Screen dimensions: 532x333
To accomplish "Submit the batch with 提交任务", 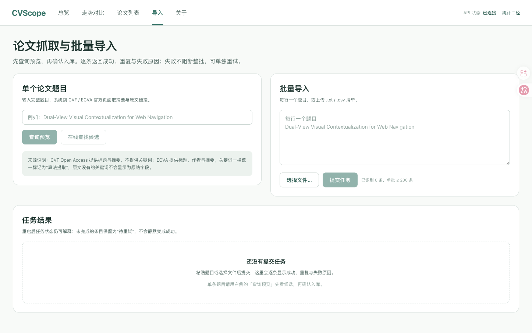I will [x=340, y=180].
